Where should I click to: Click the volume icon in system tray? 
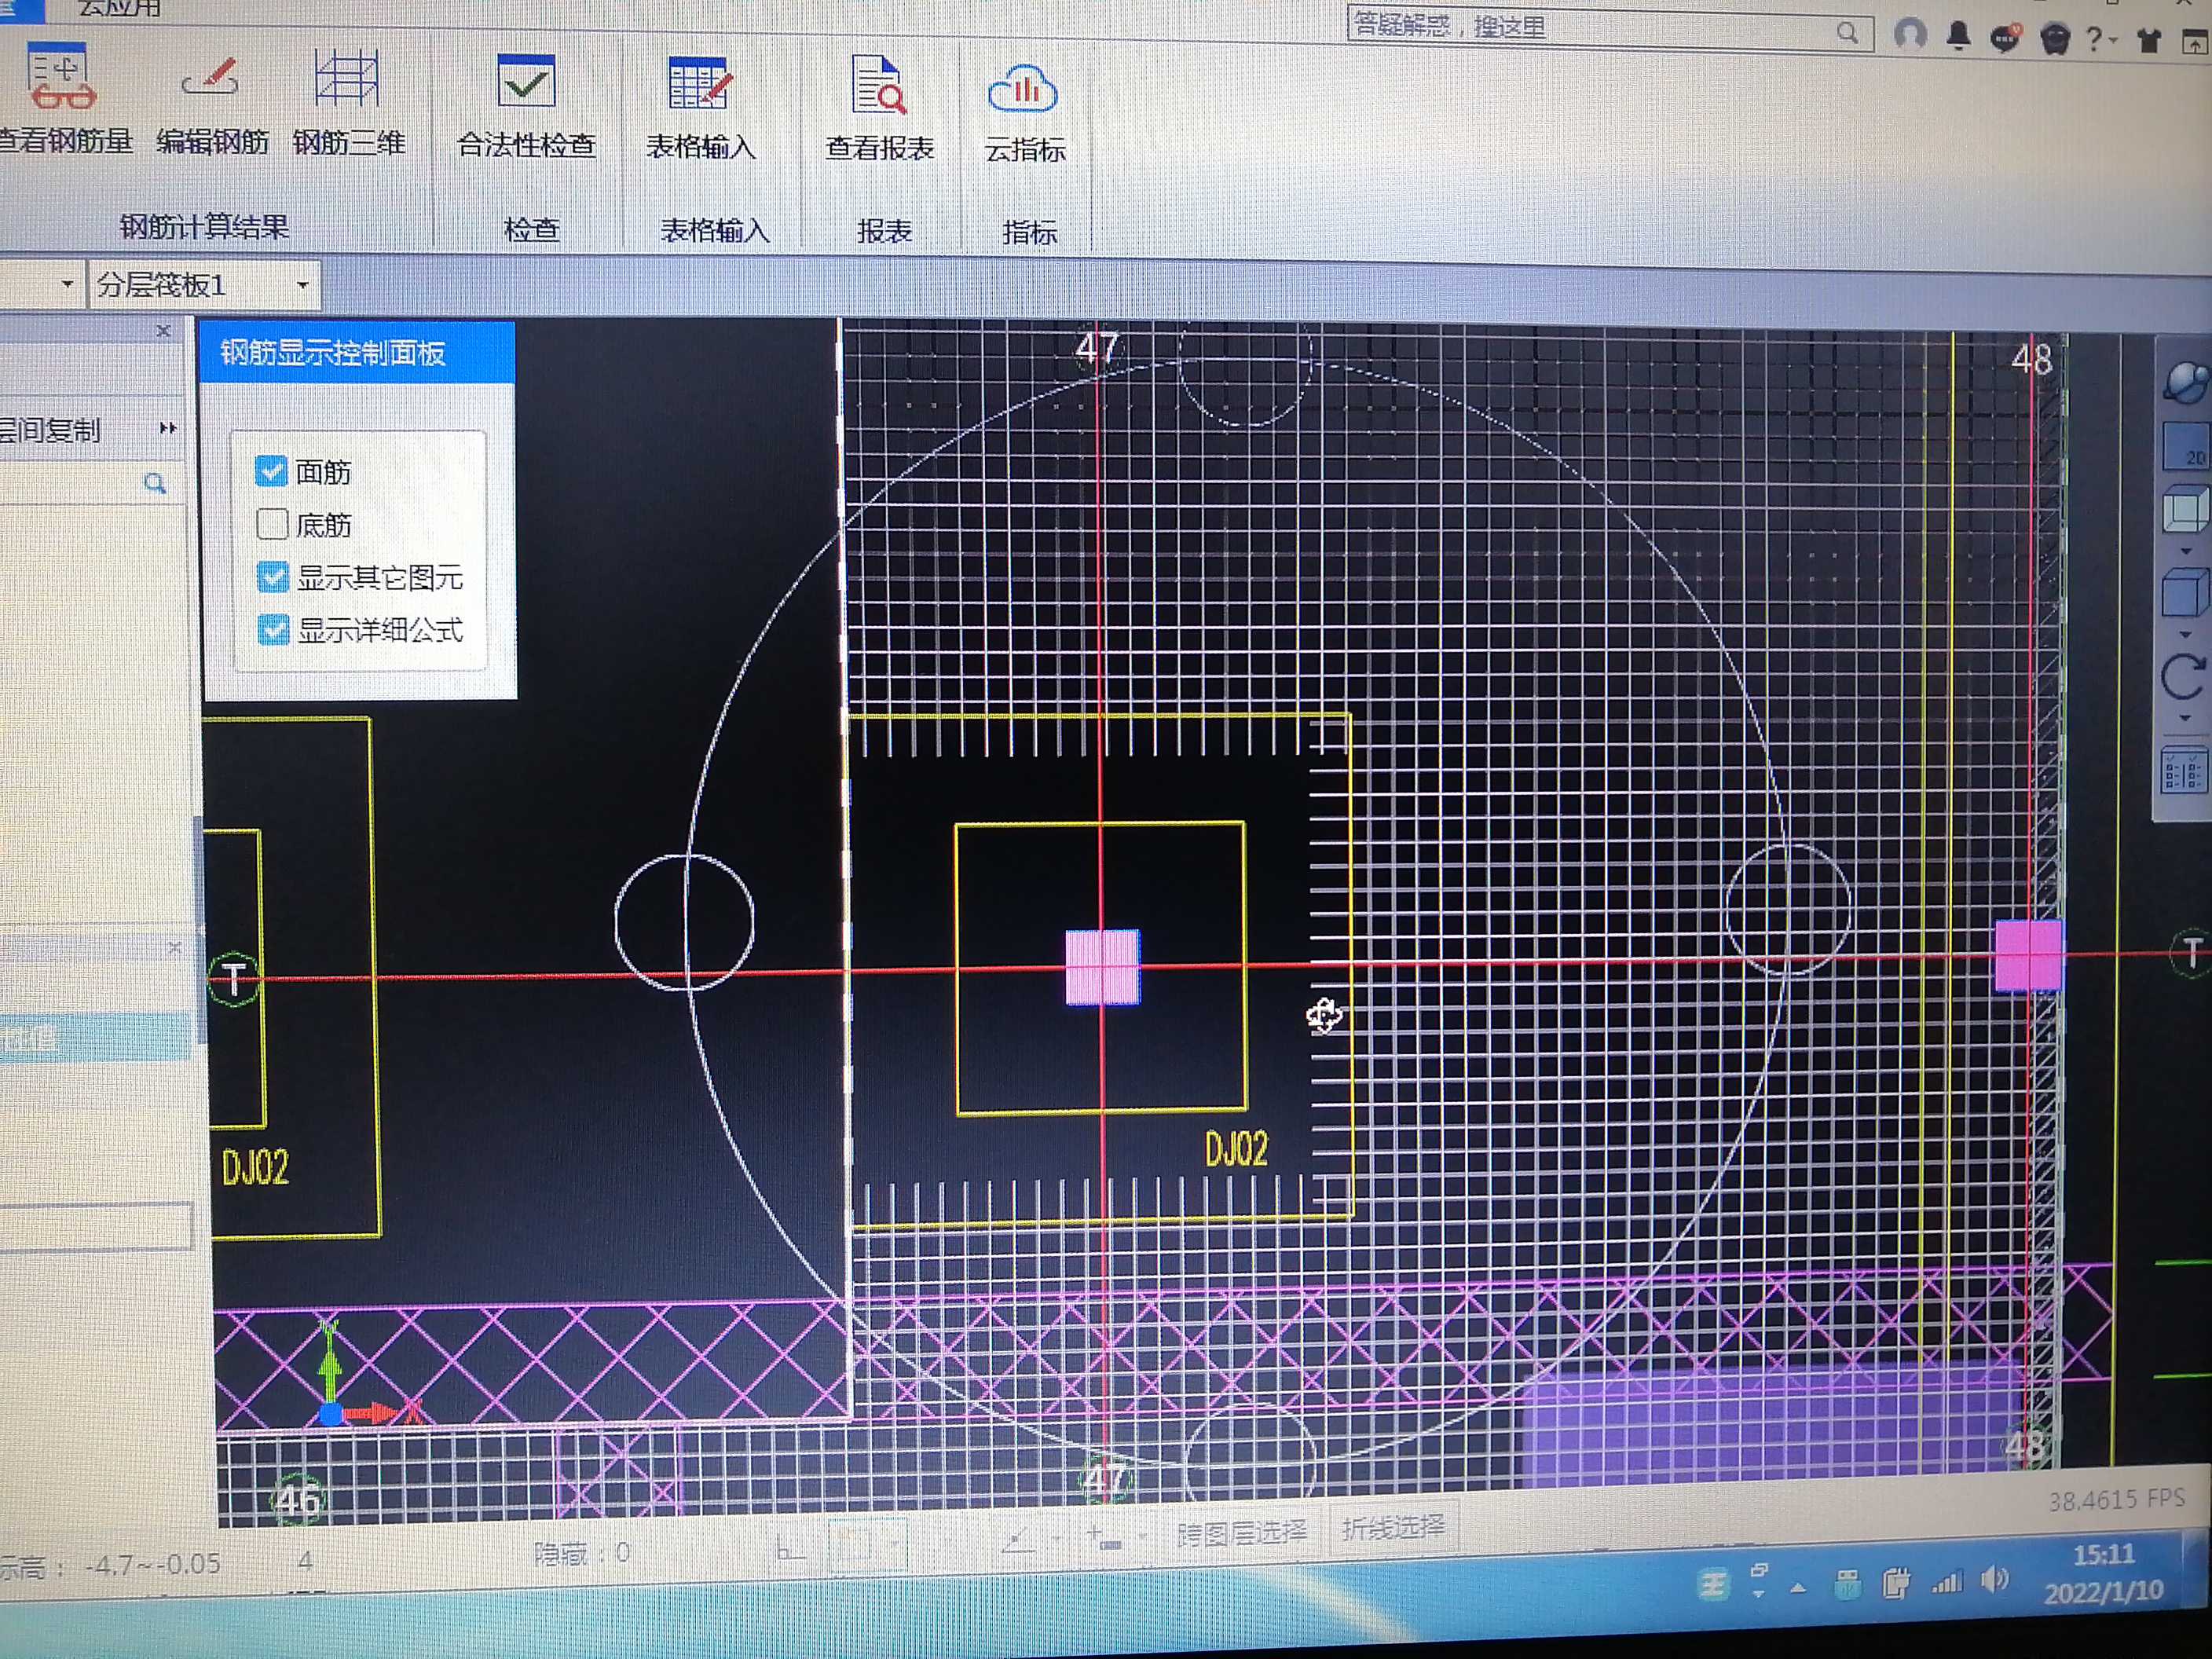(x=1994, y=1580)
